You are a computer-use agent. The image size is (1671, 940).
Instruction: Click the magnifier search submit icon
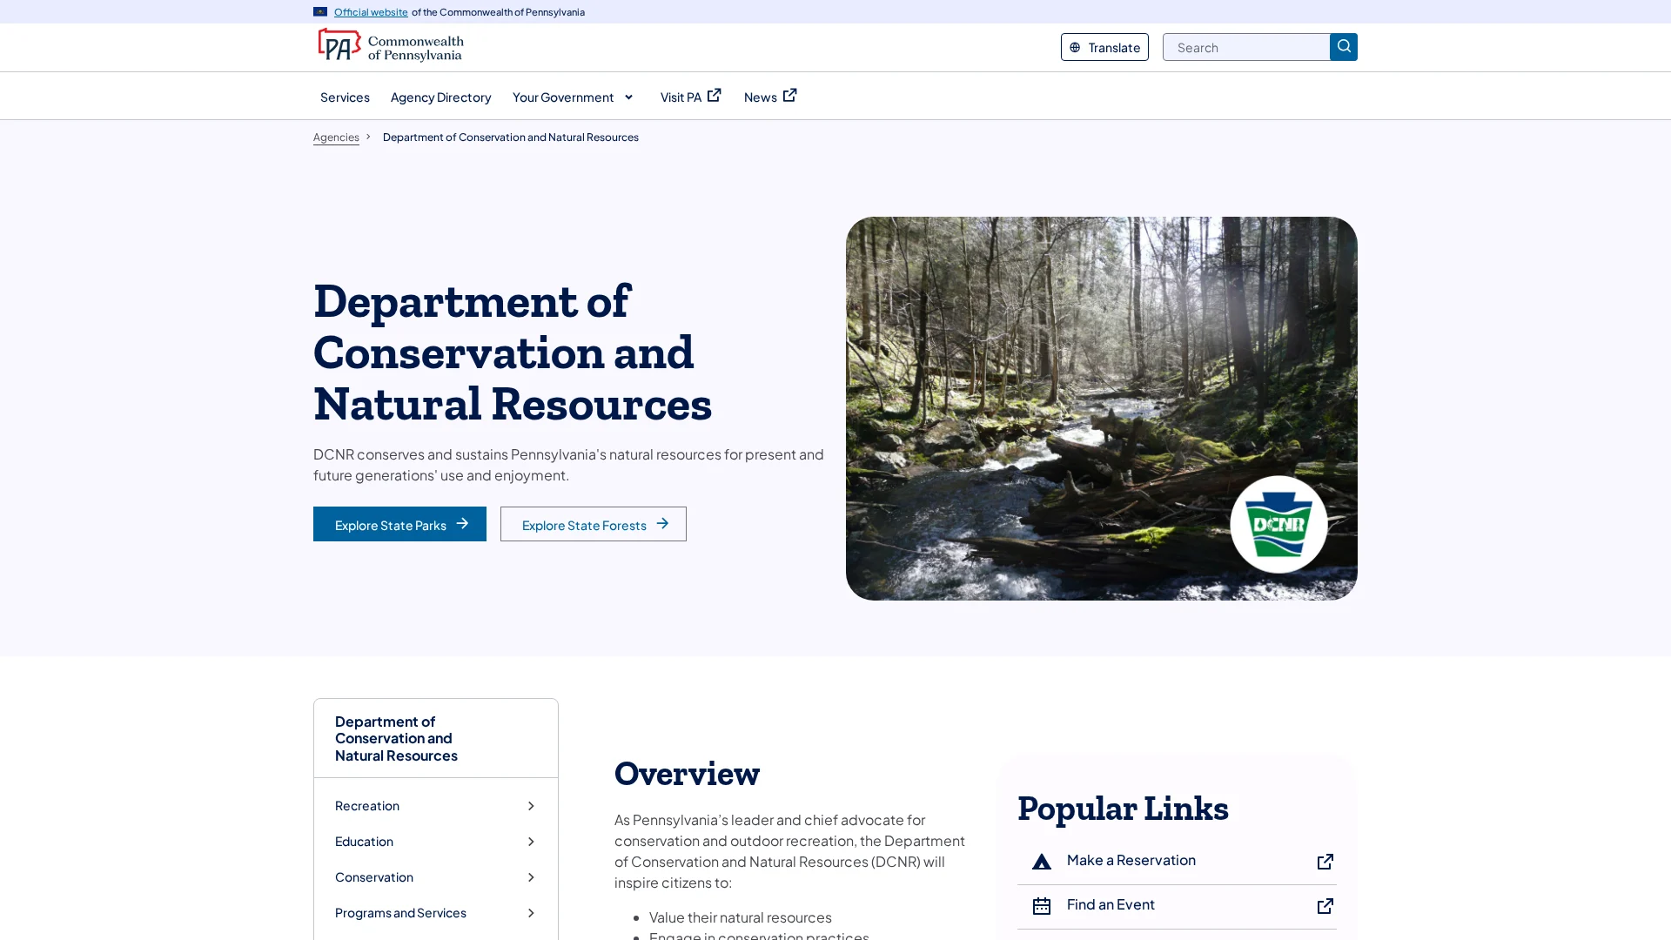point(1343,47)
